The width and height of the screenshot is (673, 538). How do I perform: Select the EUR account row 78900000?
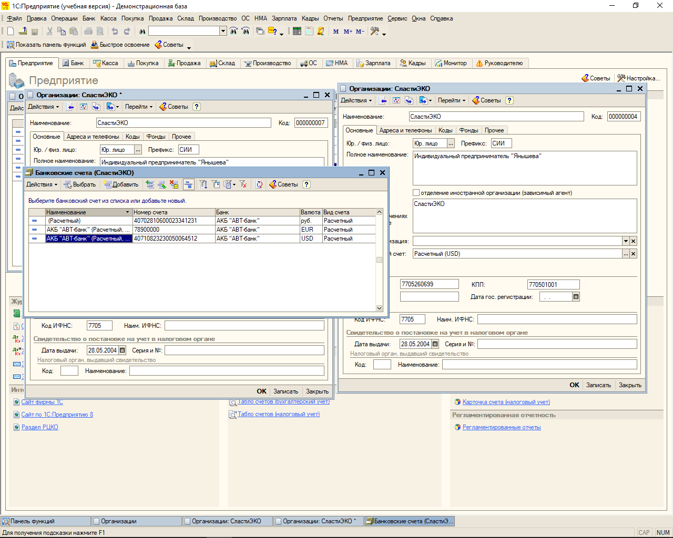202,230
